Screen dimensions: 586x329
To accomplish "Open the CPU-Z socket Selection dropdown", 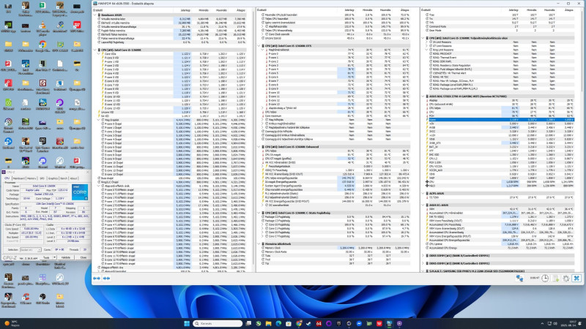I will [x=30, y=249].
